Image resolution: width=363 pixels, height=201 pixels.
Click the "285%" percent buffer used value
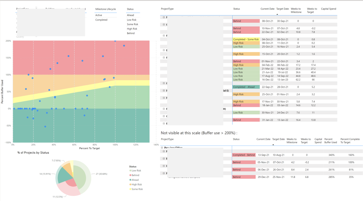[332, 177]
